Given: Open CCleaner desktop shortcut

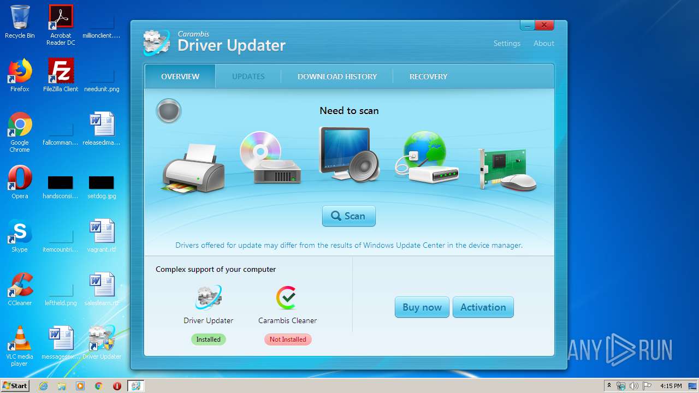Looking at the screenshot, I should [x=20, y=289].
